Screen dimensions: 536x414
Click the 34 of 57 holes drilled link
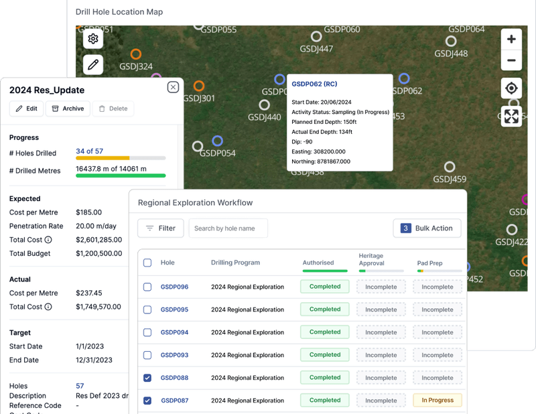tap(90, 152)
